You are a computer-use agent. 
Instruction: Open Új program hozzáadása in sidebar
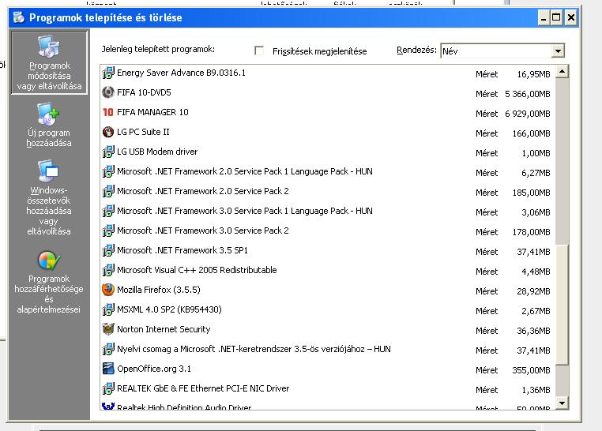click(49, 125)
